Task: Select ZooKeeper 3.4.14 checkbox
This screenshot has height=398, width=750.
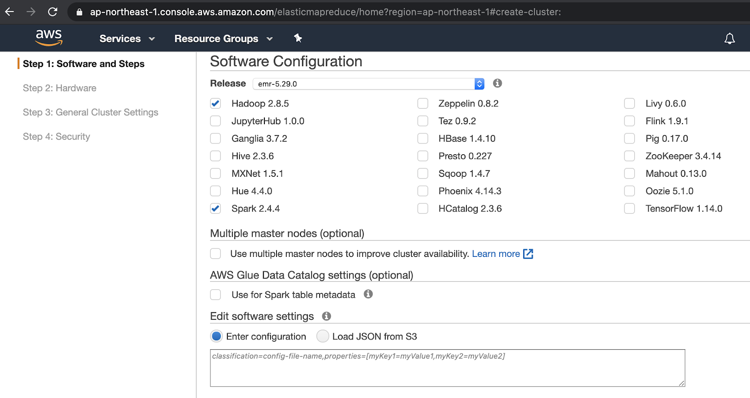Action: pyautogui.click(x=630, y=156)
